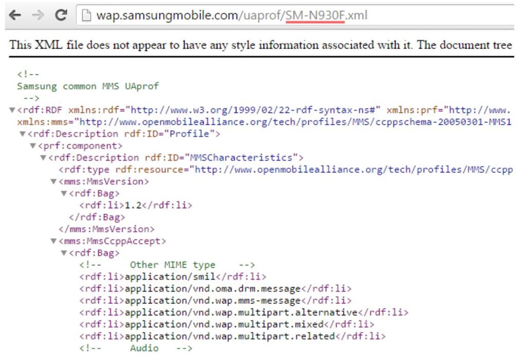Collapse the rdf:RDF root node

pos(12,110)
